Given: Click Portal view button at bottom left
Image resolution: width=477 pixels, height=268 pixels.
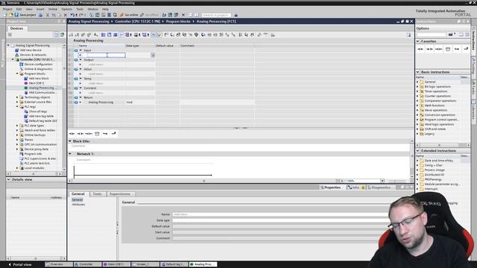Looking at the screenshot, I should 20,265.
